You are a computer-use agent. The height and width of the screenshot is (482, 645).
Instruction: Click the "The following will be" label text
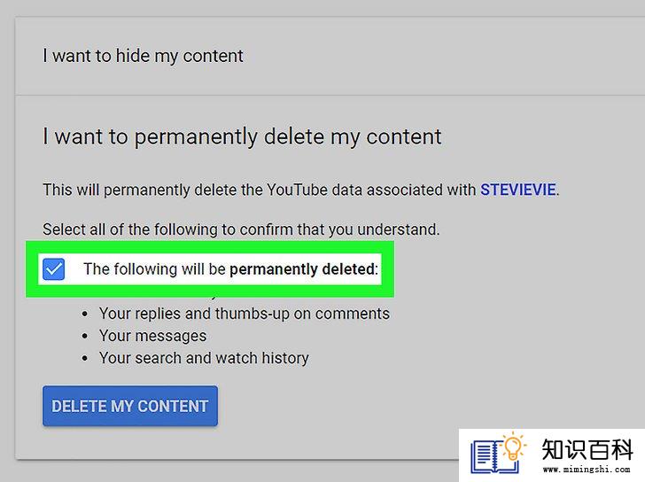point(155,269)
